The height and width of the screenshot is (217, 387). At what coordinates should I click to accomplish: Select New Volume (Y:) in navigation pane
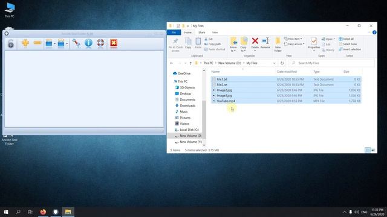coord(188,142)
